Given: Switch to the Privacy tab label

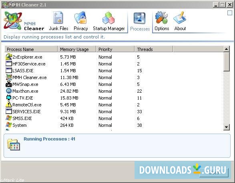Looking at the screenshot, I should [x=80, y=28].
